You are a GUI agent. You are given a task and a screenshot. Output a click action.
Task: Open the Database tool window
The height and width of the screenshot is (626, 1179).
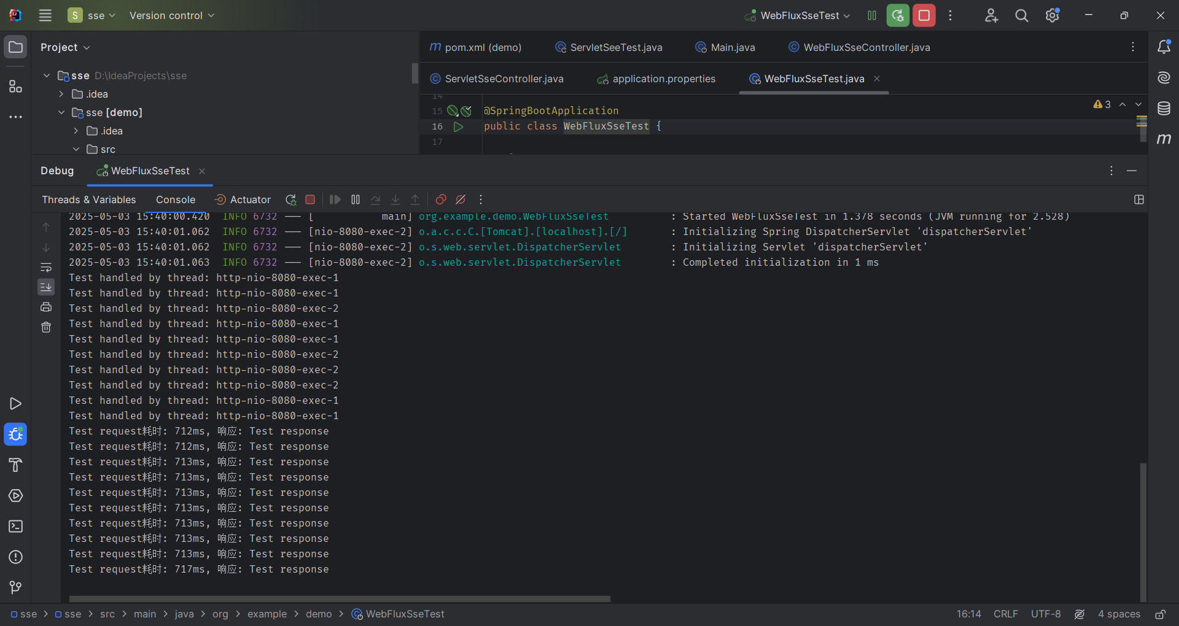[x=1164, y=109]
